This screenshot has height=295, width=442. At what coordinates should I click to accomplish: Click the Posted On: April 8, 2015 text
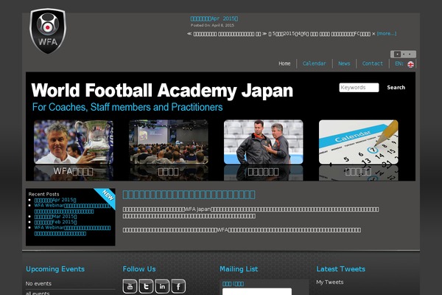pos(212,25)
